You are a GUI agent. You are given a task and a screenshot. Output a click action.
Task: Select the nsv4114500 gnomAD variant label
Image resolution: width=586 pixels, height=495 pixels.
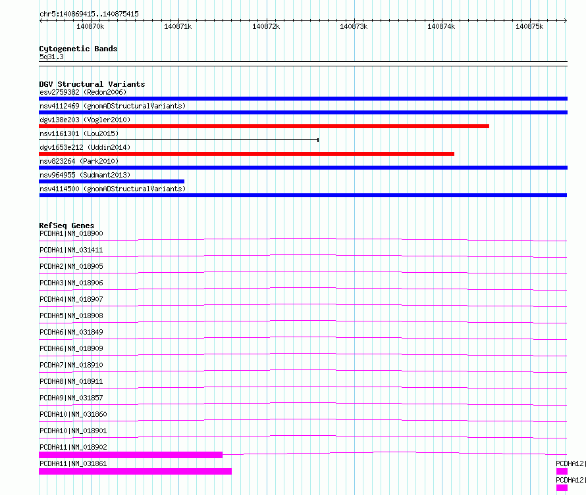point(113,189)
